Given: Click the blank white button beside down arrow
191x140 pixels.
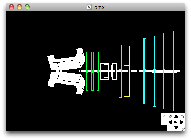Looking at the screenshot, I should 170,128.
